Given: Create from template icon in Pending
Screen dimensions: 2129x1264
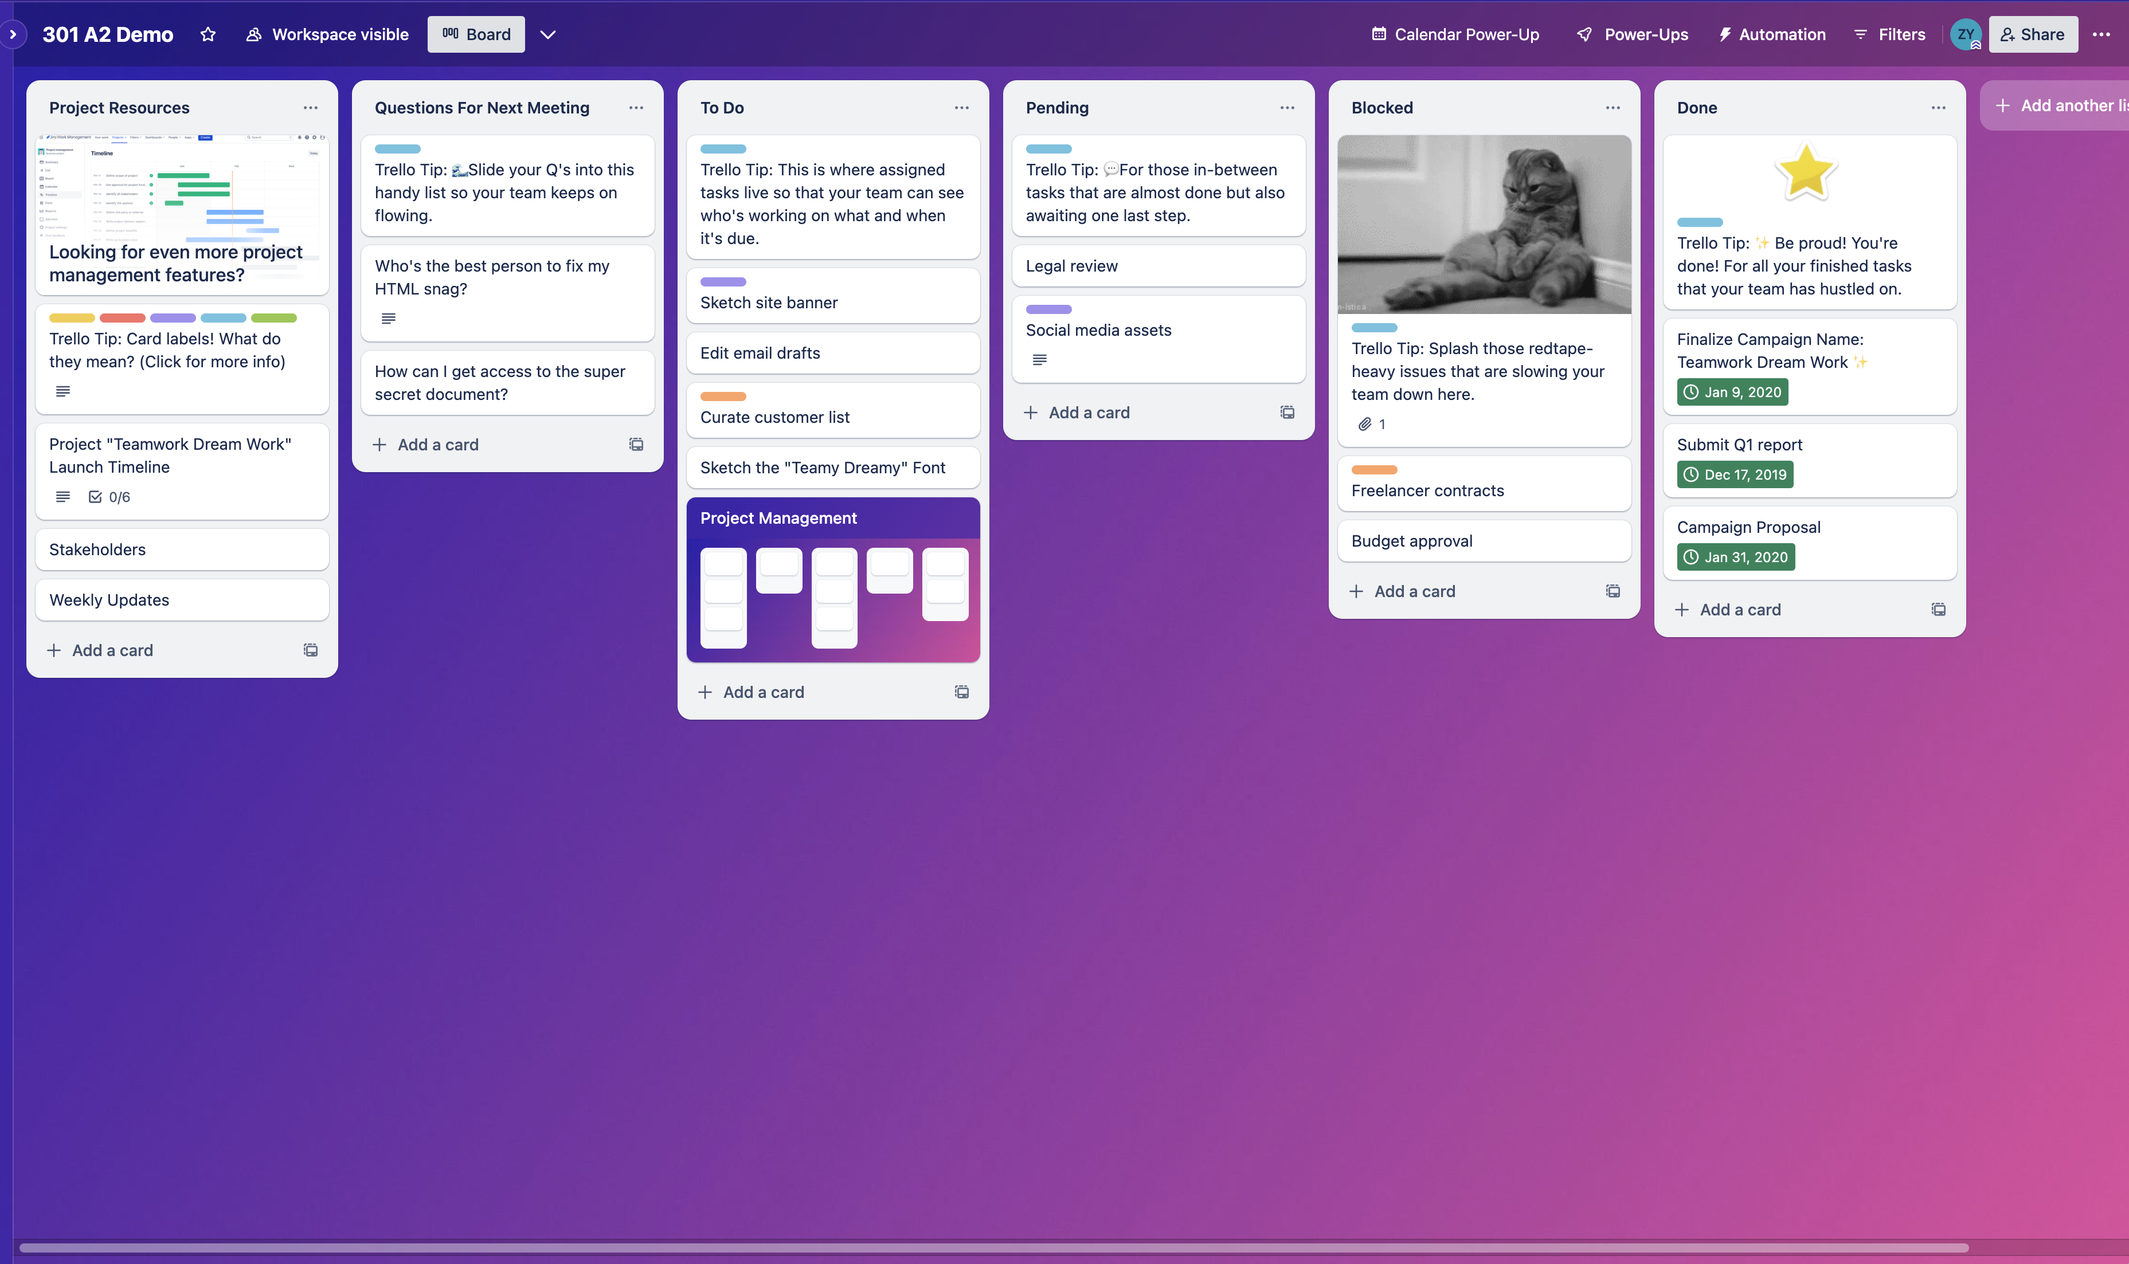Looking at the screenshot, I should pos(1286,412).
